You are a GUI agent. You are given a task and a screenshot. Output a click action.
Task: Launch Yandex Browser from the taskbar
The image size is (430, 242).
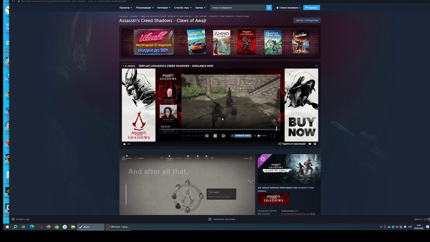pos(65,227)
